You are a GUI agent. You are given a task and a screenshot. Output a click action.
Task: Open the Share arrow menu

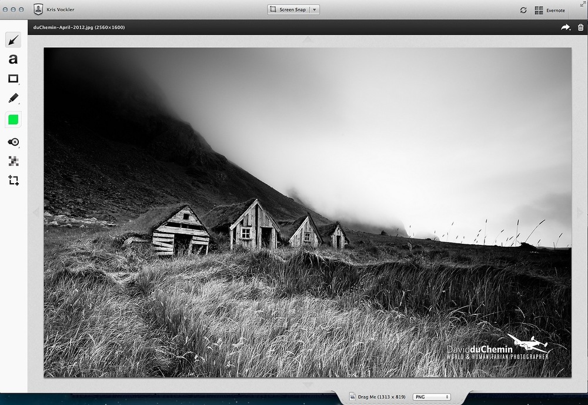pos(565,27)
